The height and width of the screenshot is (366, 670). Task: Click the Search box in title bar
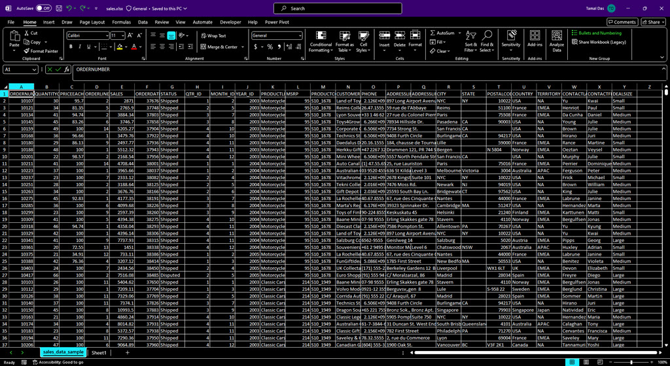tap(338, 8)
